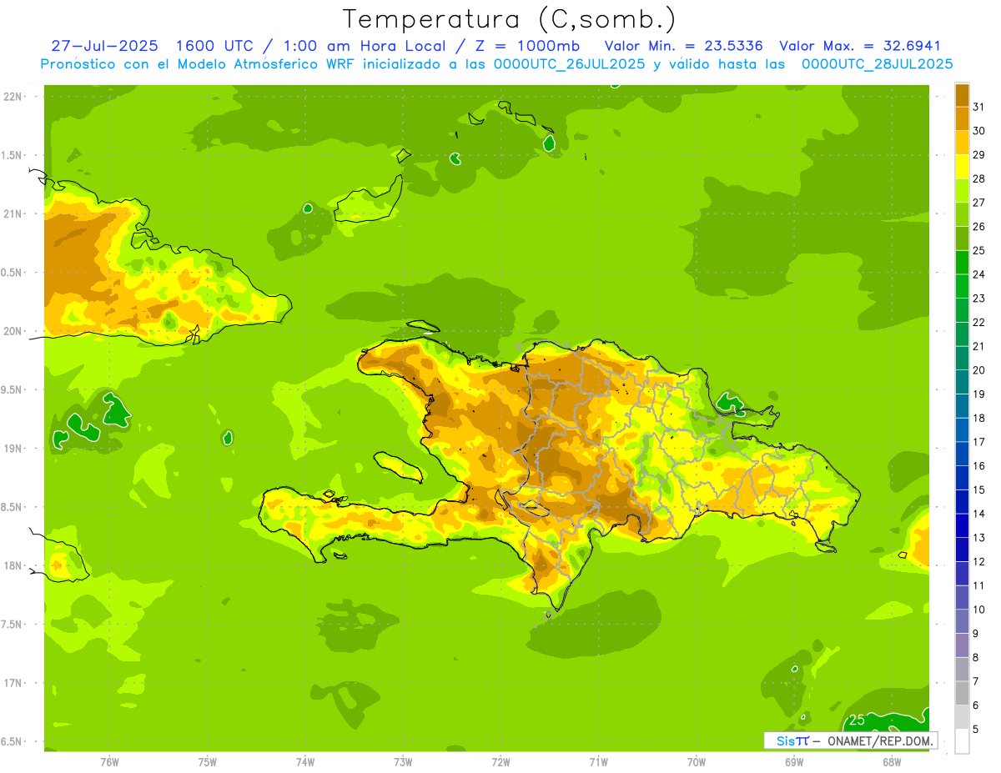This screenshot has height=773, width=1001.
Task: Click the '69W' longitude axis label
Action: click(794, 762)
